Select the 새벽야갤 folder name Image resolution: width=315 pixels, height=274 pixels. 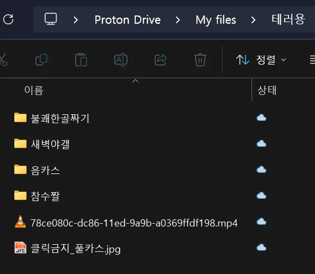click(x=50, y=144)
